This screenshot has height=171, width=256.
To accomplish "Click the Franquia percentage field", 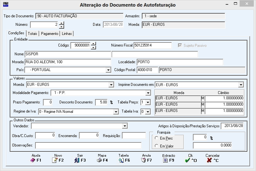I will 200,137.
